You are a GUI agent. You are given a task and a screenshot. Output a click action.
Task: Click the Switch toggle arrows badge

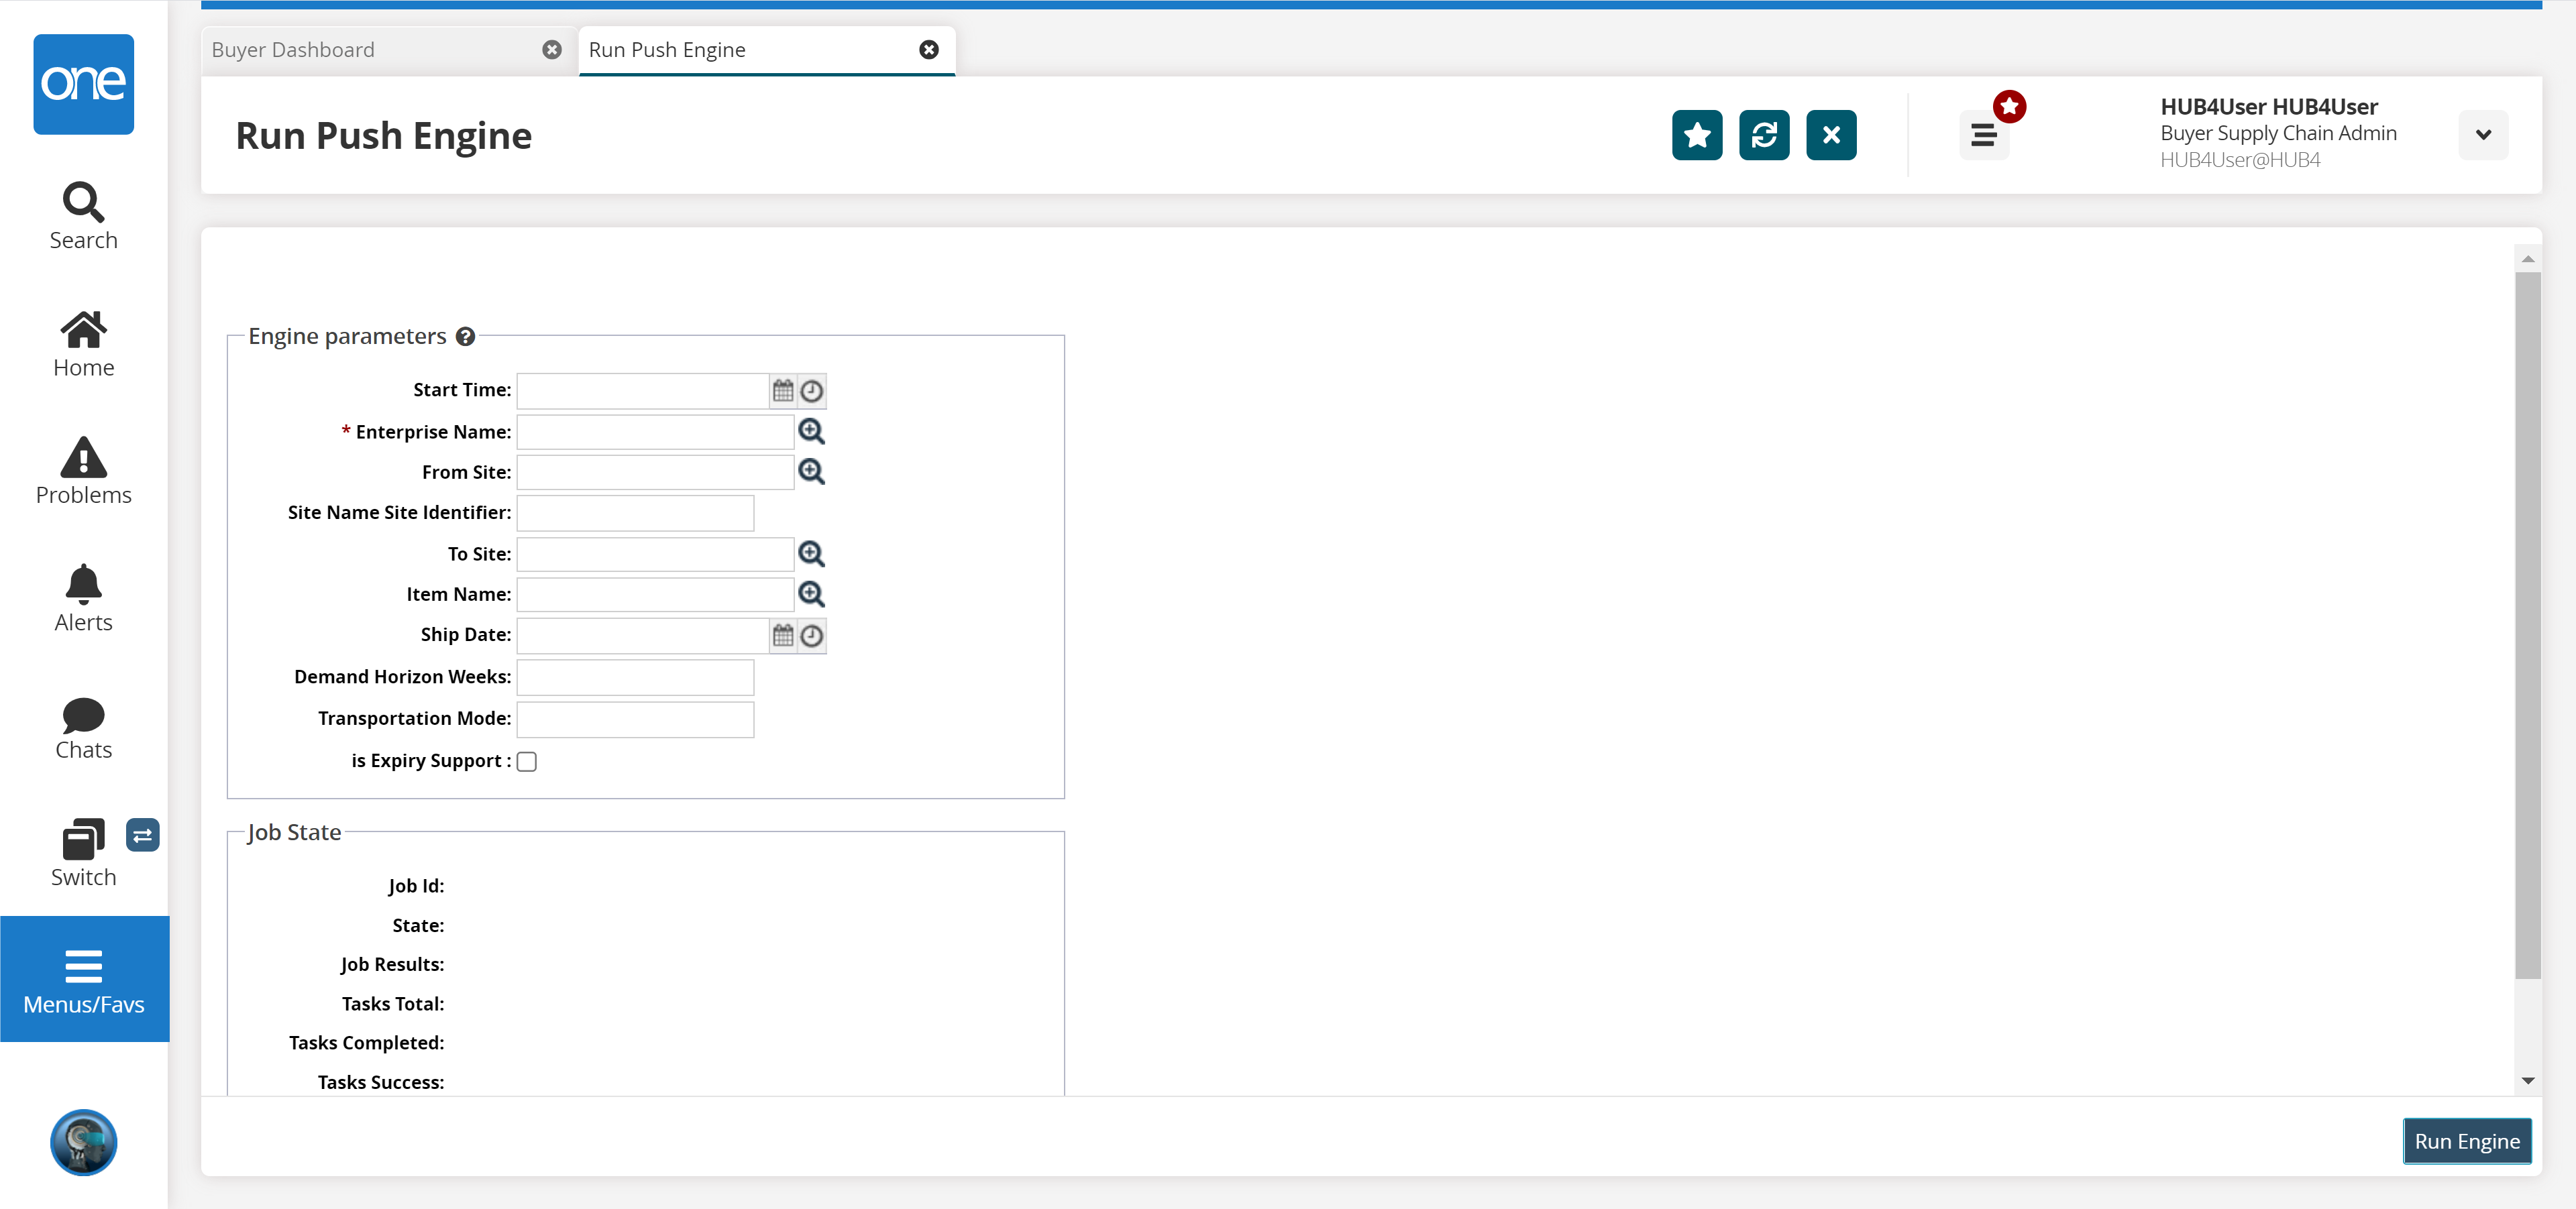(142, 834)
